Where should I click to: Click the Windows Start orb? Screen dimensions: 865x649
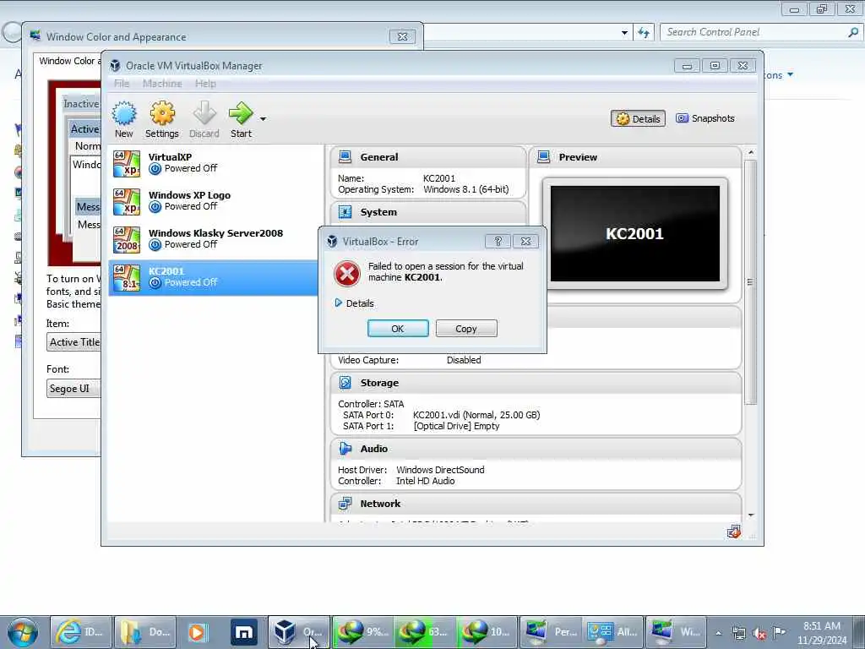tap(23, 632)
